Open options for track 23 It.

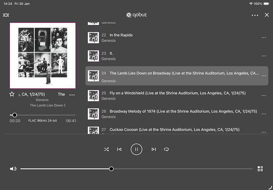[264, 56]
